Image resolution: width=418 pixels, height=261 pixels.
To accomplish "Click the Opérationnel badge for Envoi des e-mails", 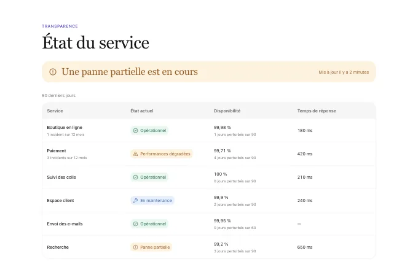I will pyautogui.click(x=149, y=224).
